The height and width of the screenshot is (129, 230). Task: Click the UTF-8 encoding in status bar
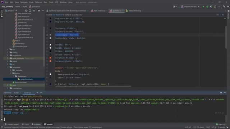point(214,128)
